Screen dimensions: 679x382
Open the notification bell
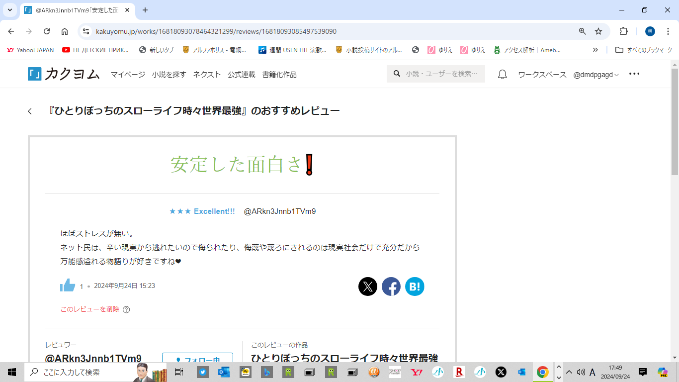[x=503, y=74]
